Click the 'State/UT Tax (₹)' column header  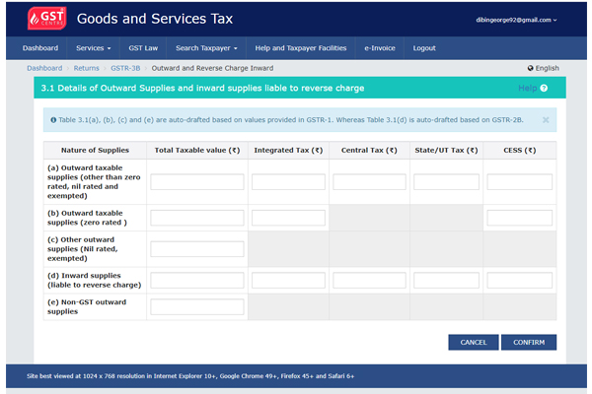tap(446, 150)
